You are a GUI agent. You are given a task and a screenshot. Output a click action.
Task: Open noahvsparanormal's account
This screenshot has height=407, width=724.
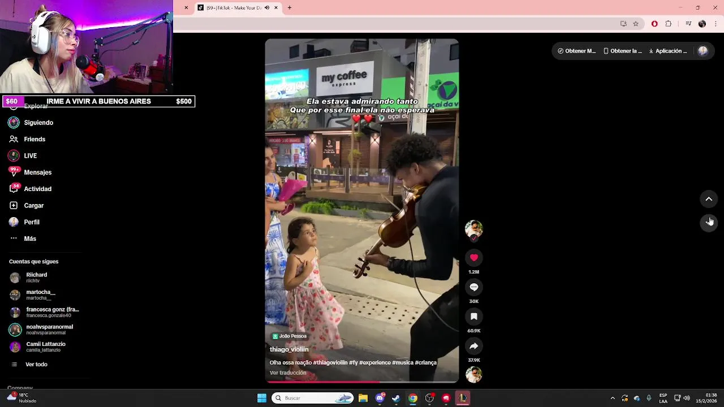point(41,330)
